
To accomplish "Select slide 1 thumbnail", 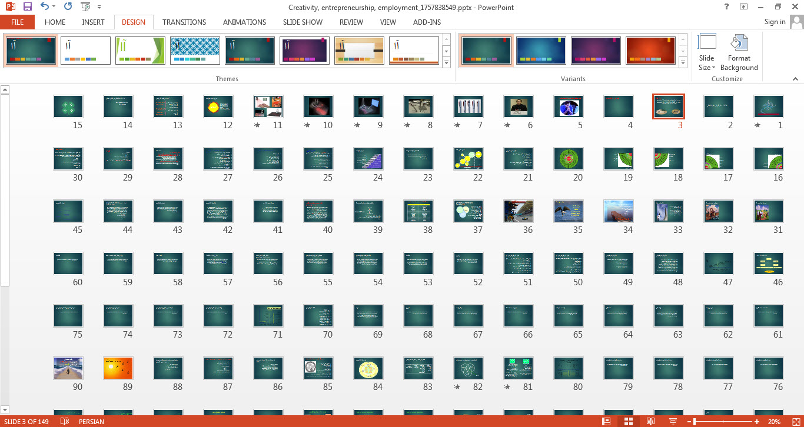I will (769, 106).
